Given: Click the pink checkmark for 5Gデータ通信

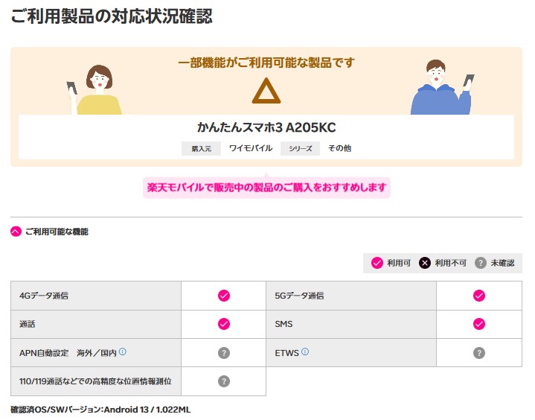Looking at the screenshot, I should (x=479, y=296).
